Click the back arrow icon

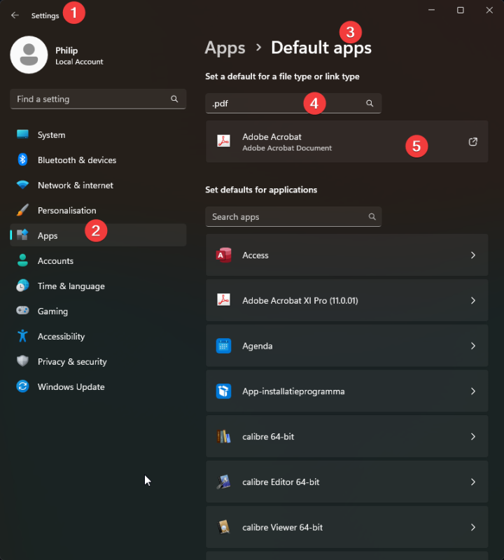point(15,15)
